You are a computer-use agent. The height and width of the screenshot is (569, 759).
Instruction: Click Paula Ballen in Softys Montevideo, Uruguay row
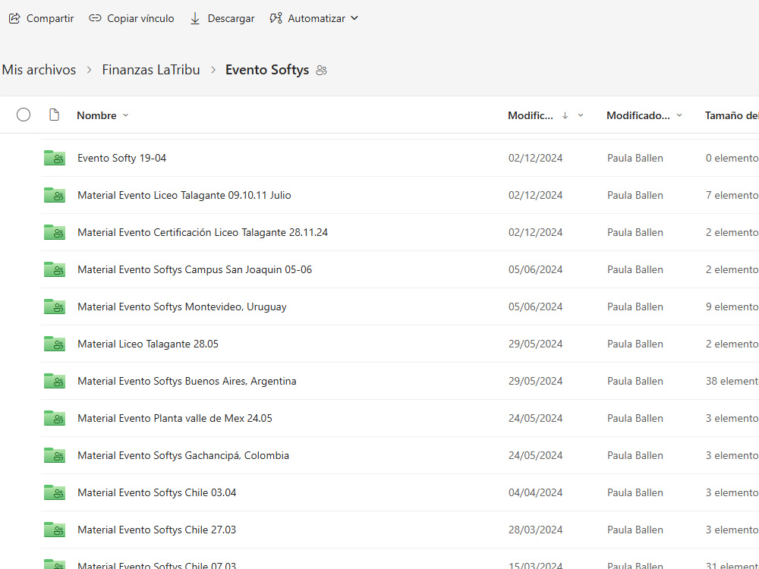635,307
